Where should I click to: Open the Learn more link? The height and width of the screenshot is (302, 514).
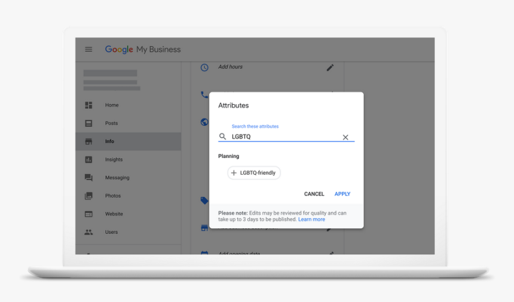(311, 219)
